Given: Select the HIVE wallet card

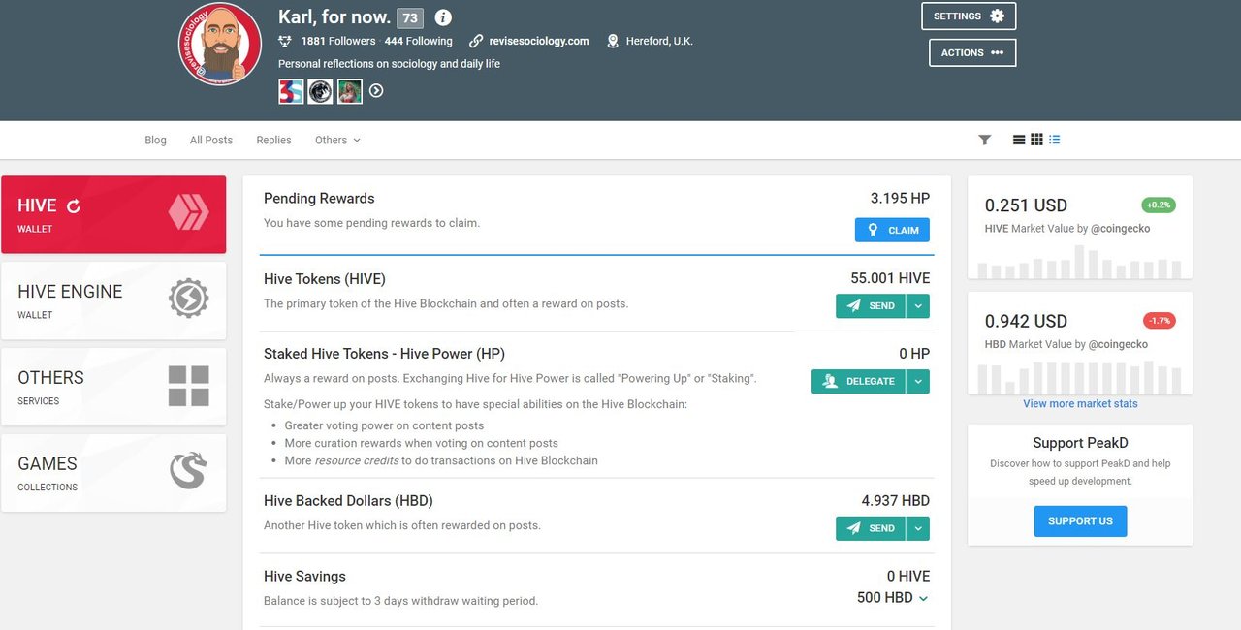Looking at the screenshot, I should point(113,214).
